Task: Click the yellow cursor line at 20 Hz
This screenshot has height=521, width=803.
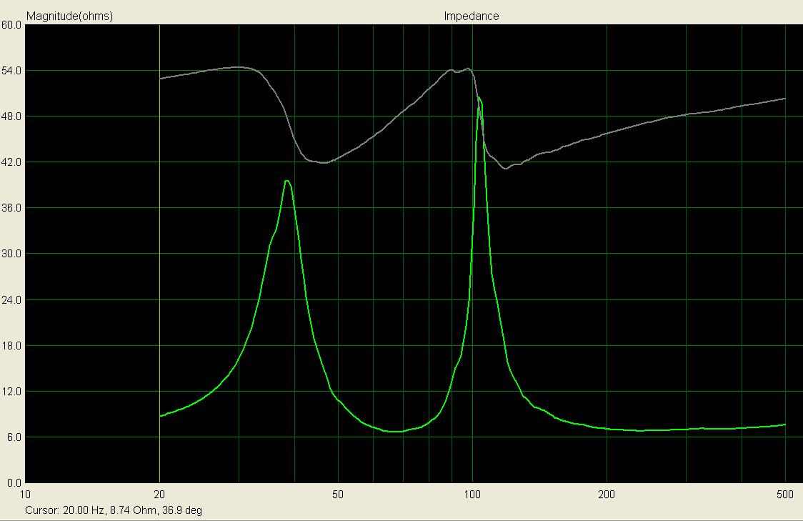Action: (160, 254)
